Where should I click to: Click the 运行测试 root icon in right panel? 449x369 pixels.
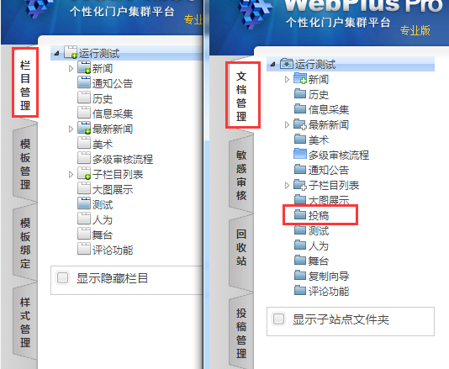point(287,64)
